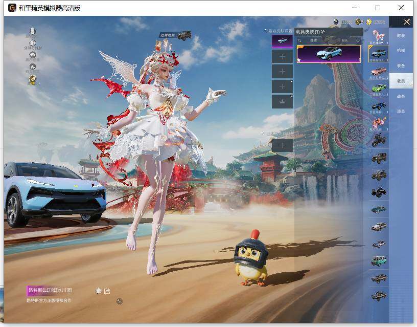This screenshot has height=327, width=417.
Task: Expand an empty plus slot in skin settings
Action: pyautogui.click(x=282, y=56)
